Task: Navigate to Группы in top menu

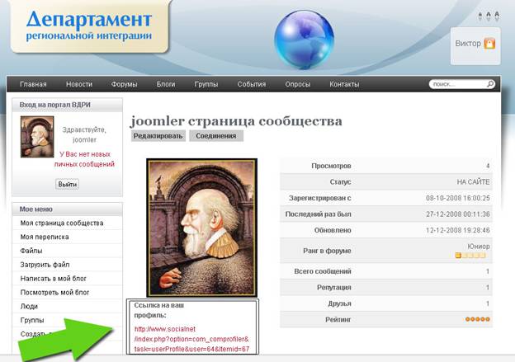Action: pyautogui.click(x=206, y=84)
